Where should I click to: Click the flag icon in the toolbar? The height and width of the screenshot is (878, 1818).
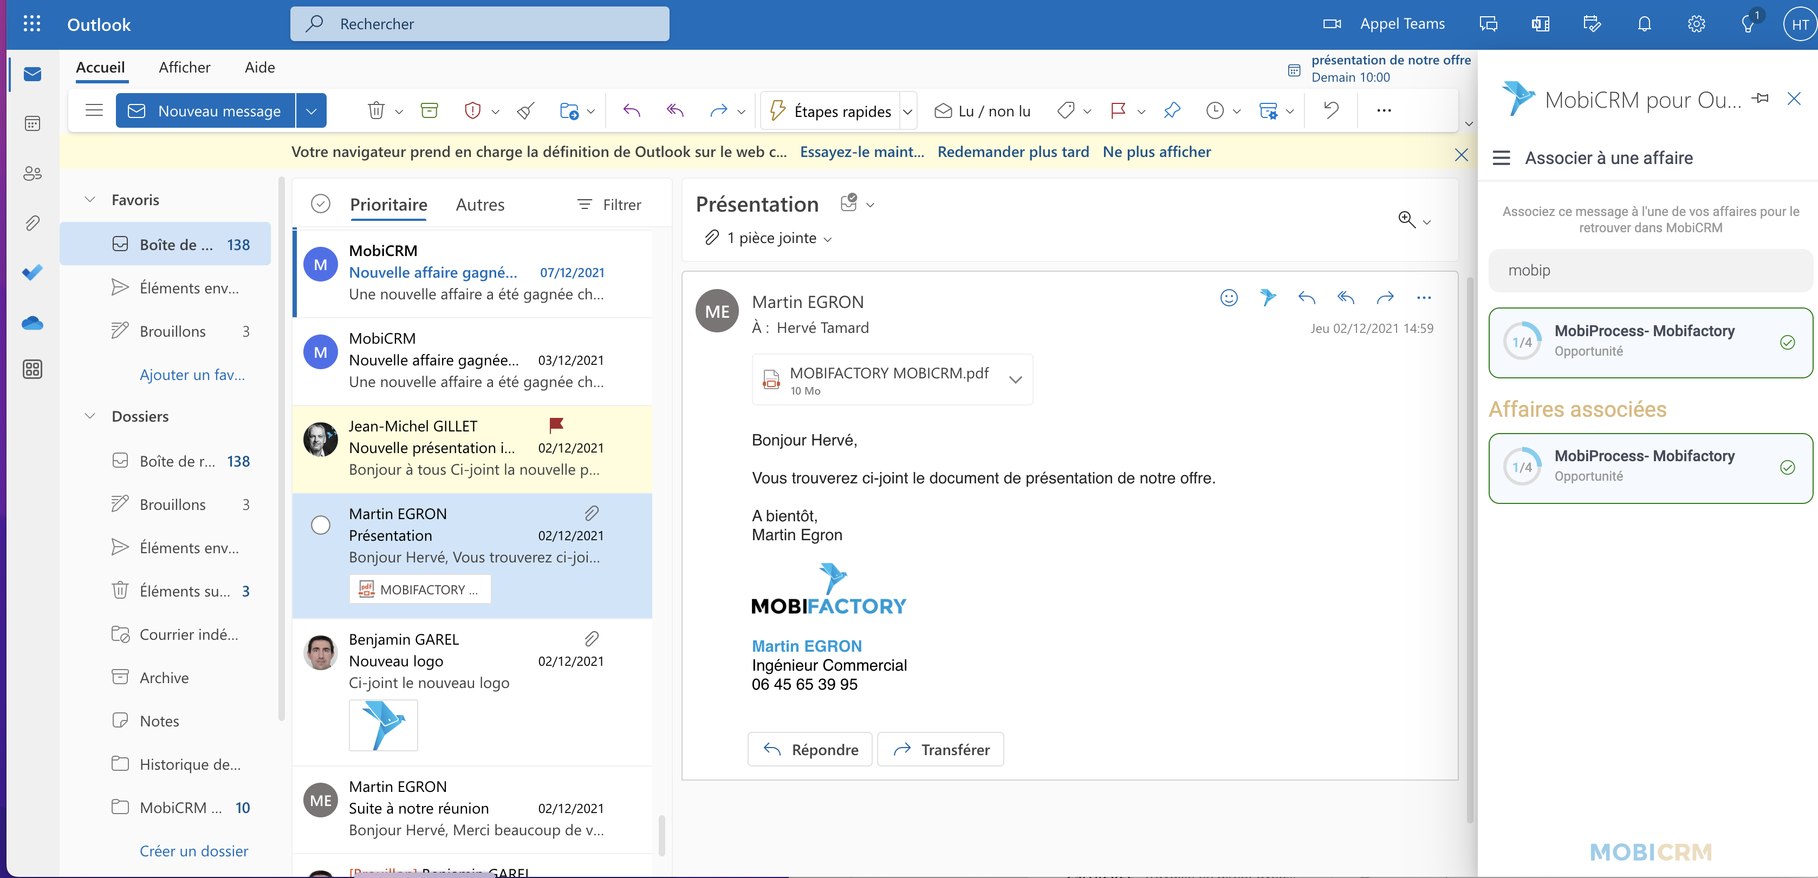1117,111
